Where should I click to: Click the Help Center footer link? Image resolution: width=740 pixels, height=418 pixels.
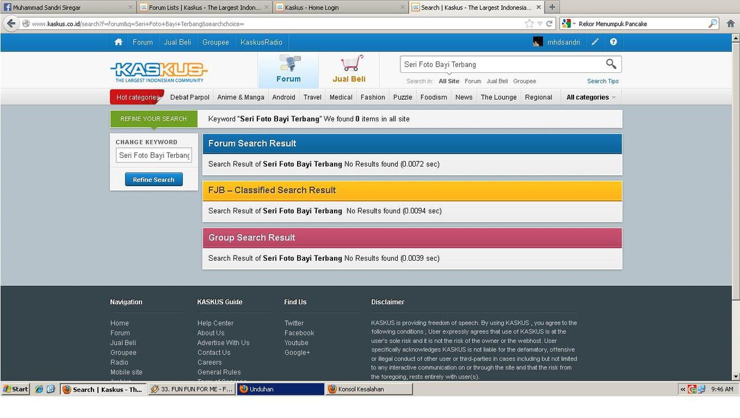click(215, 323)
